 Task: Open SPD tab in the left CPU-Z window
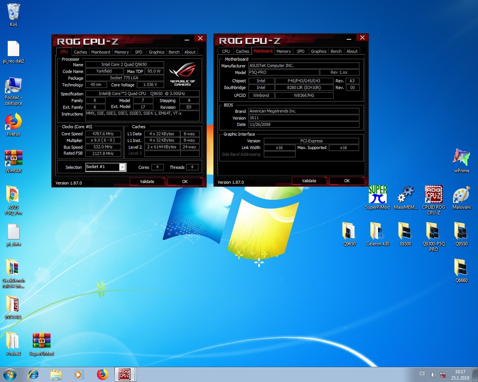[x=138, y=52]
